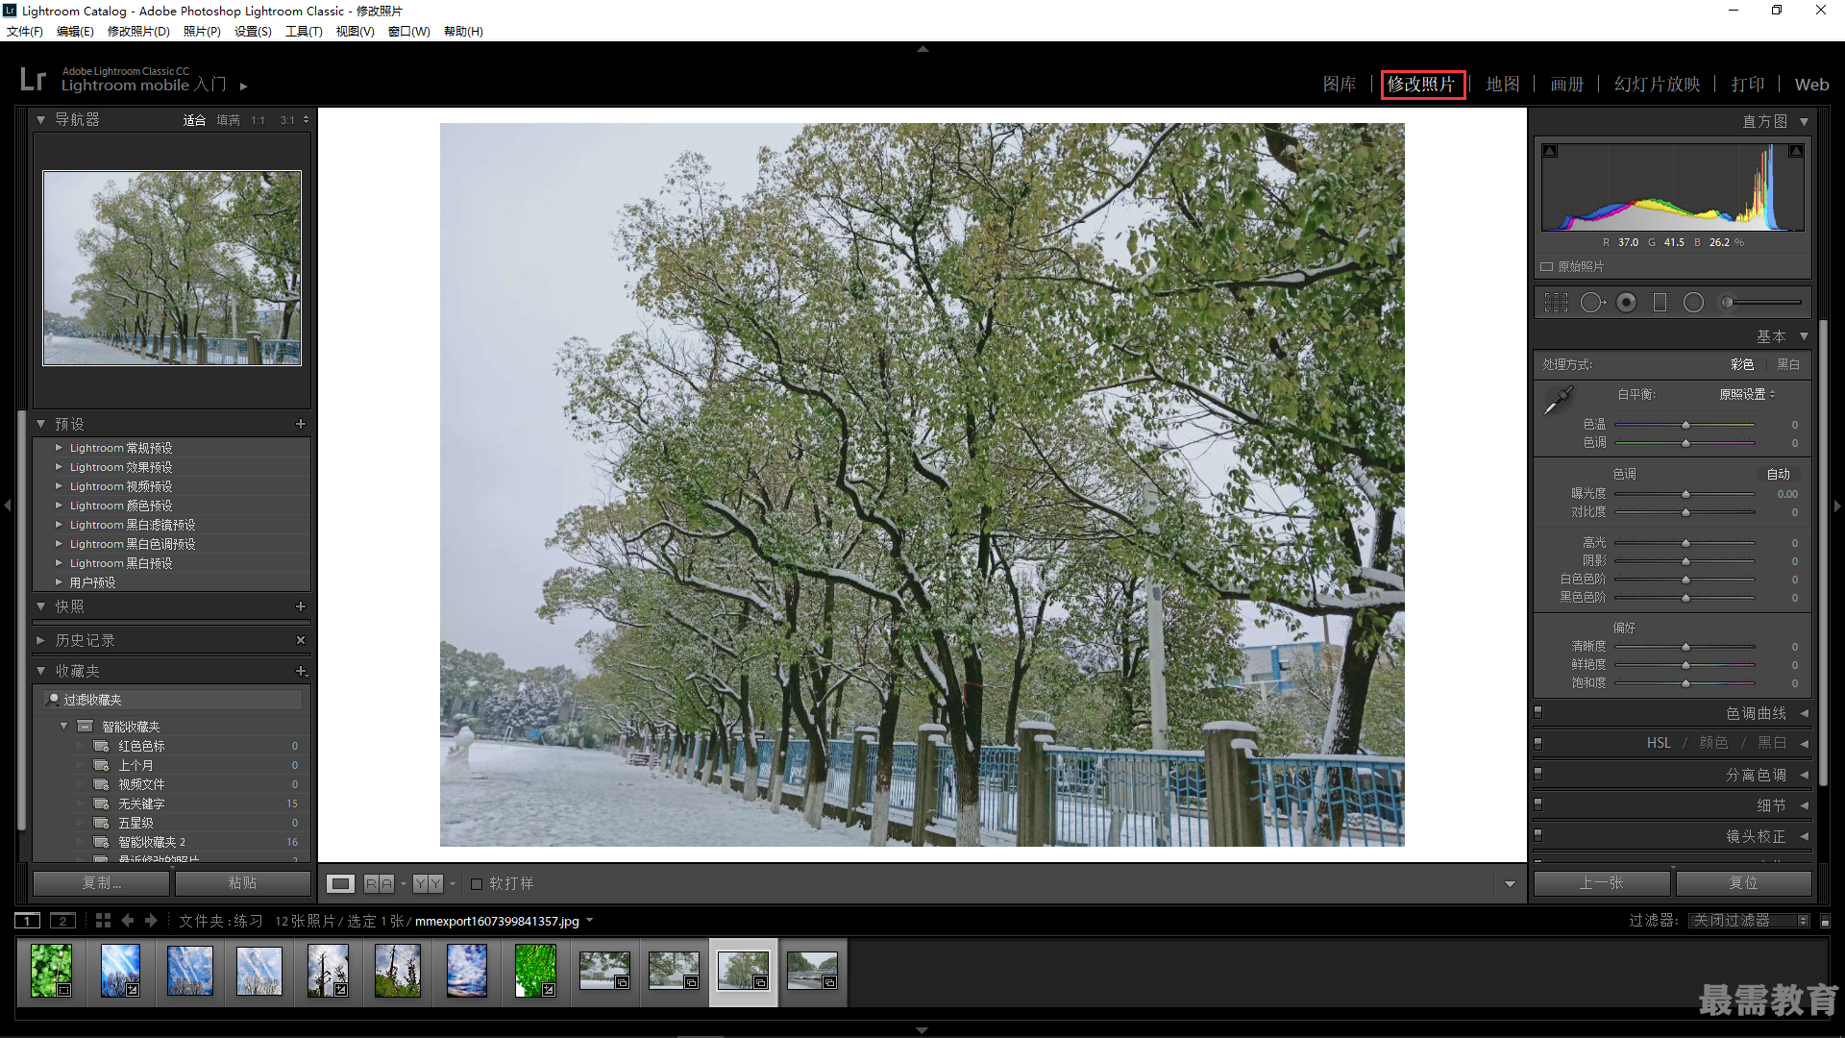Clear history with the X icon
The image size is (1845, 1038).
click(301, 640)
